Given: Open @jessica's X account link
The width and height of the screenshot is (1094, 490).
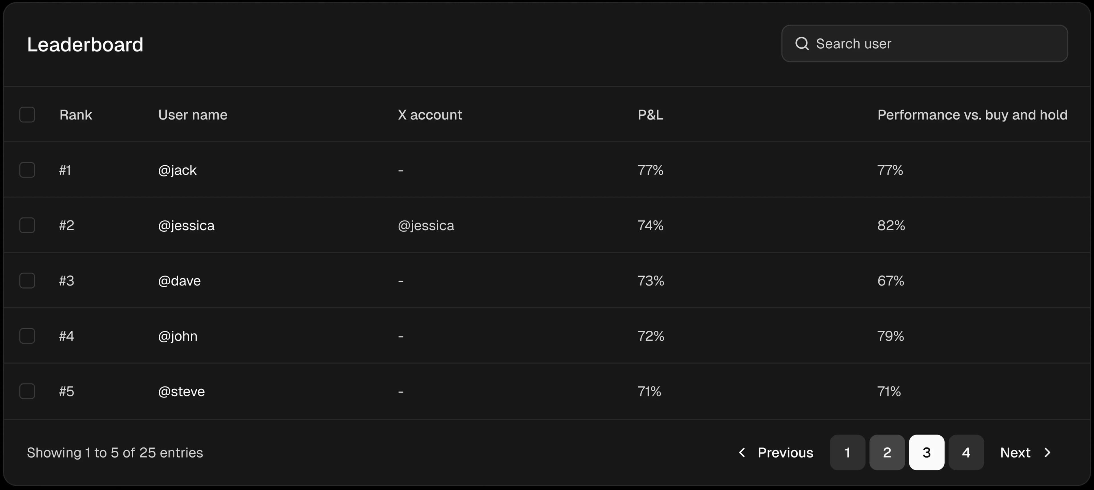Looking at the screenshot, I should pos(426,225).
